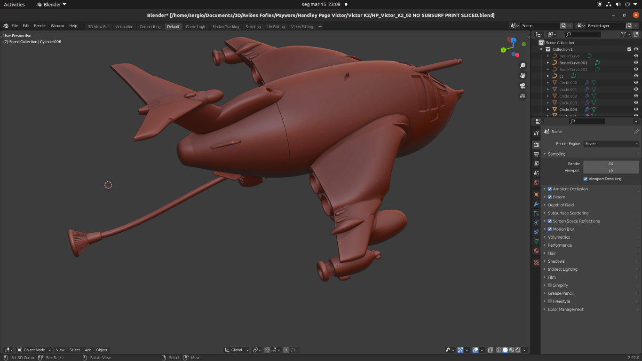
Task: Click the new collection icon in outliner
Action: pos(636,34)
